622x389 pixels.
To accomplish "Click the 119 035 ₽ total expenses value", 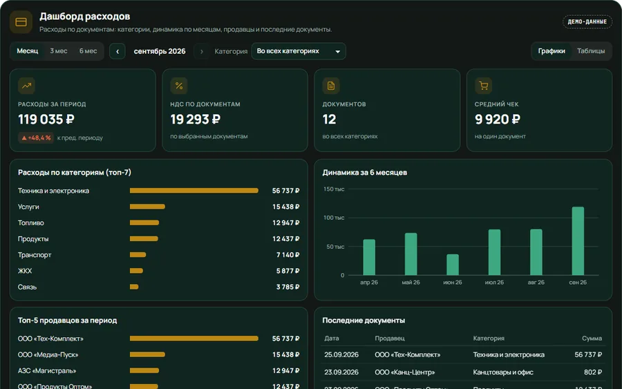I will 46,120.
